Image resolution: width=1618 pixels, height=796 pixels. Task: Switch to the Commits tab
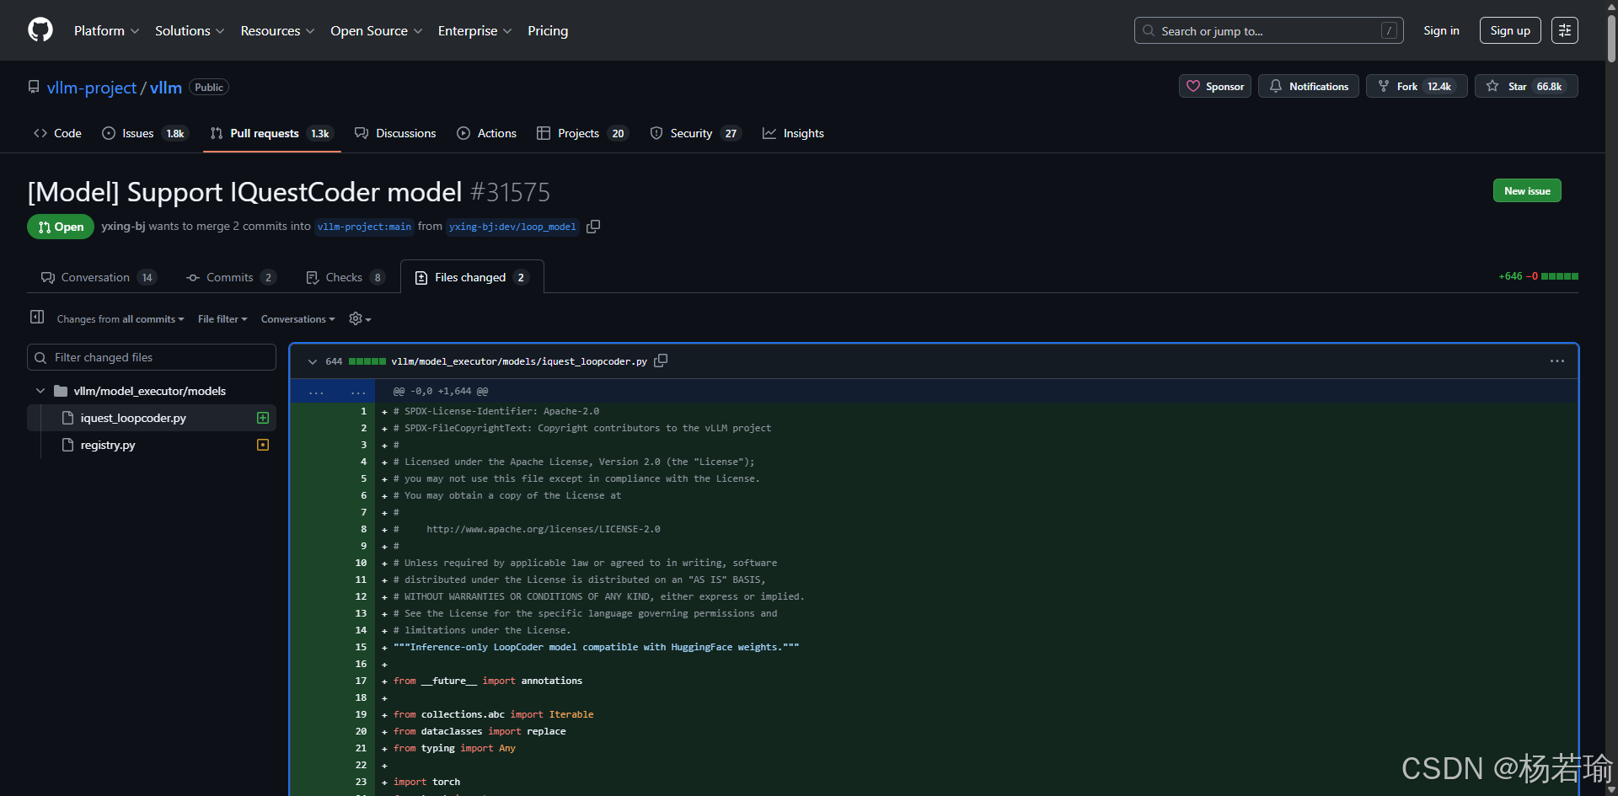[228, 276]
